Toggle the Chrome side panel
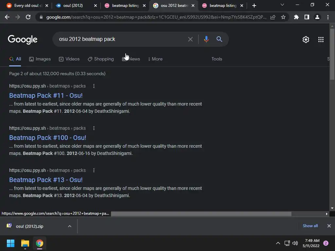The height and width of the screenshot is (251, 335). point(307,17)
